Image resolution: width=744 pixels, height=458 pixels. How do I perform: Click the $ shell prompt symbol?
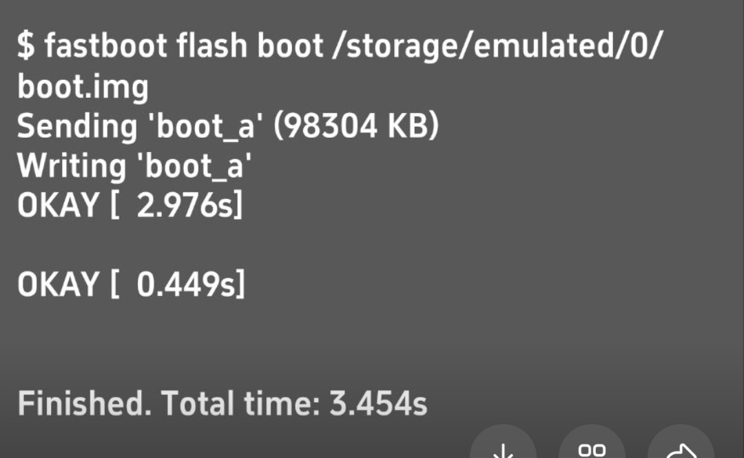(25, 47)
